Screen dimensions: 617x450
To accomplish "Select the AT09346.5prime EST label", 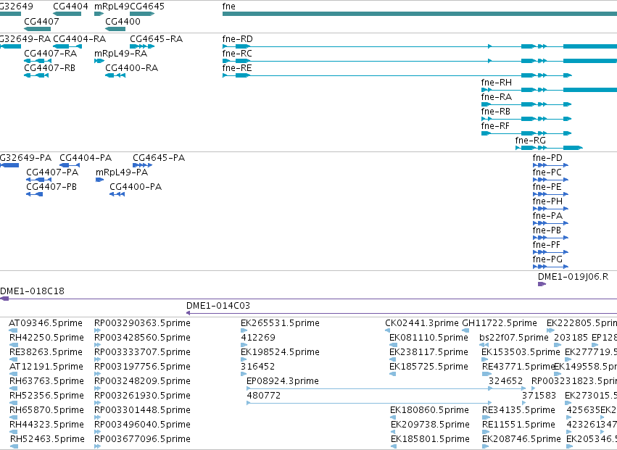I will (46, 323).
